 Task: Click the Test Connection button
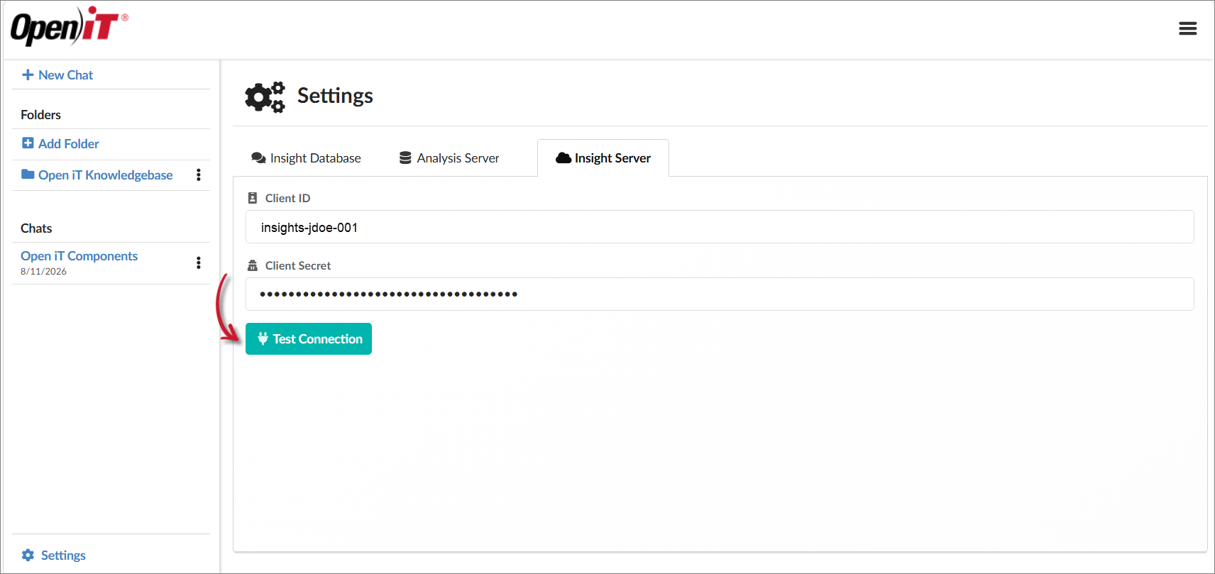(x=309, y=338)
